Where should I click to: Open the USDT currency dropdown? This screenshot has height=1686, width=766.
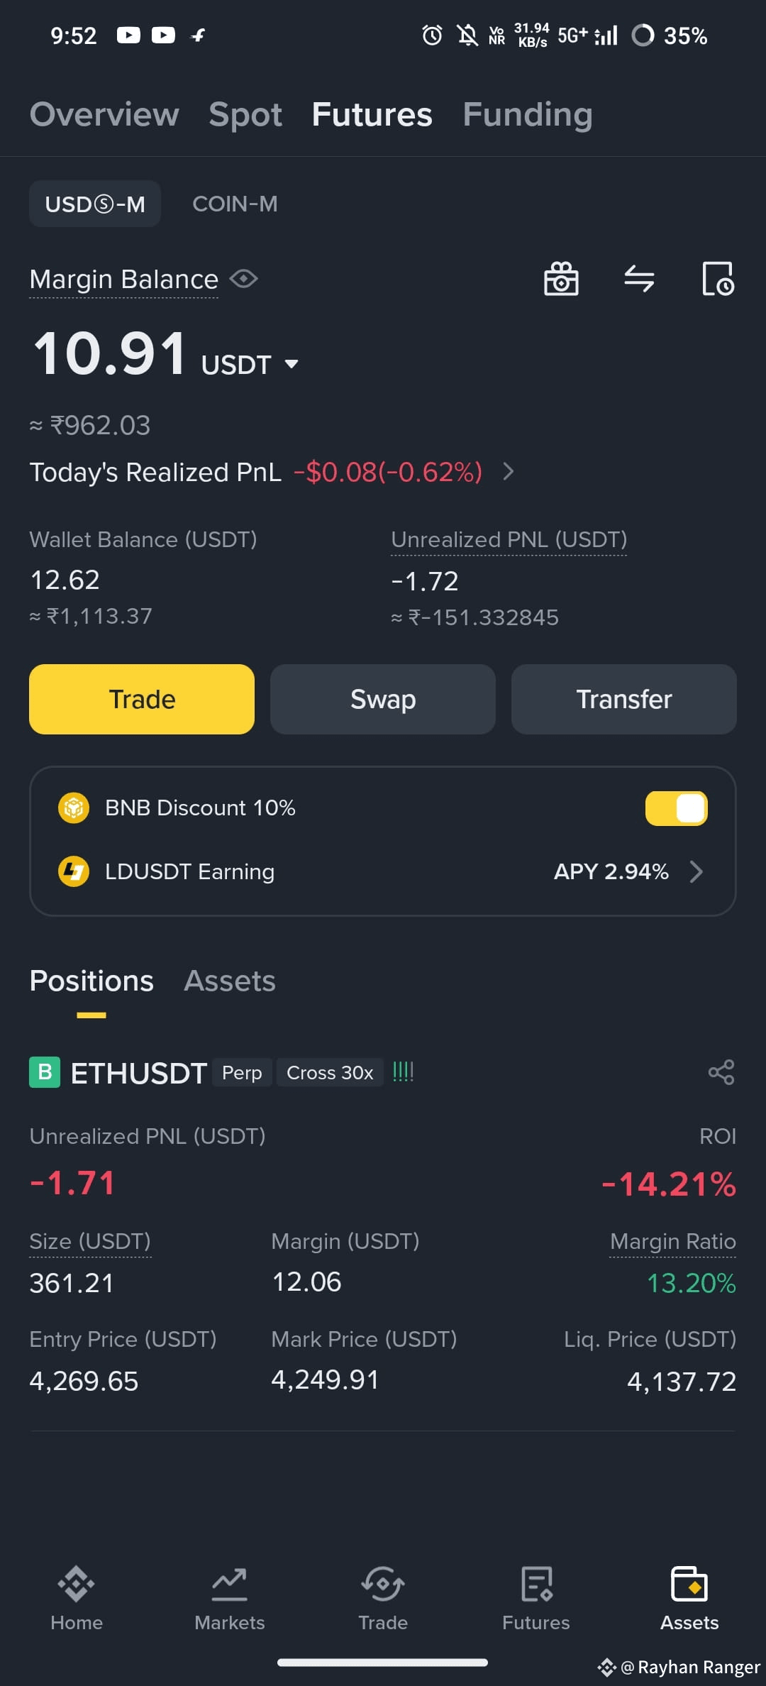(x=291, y=365)
